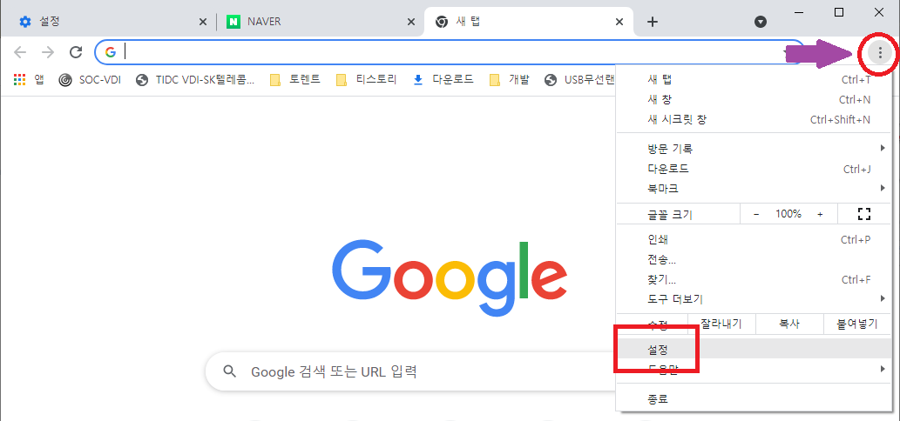
Task: Click the back navigation arrow
Action: point(20,53)
